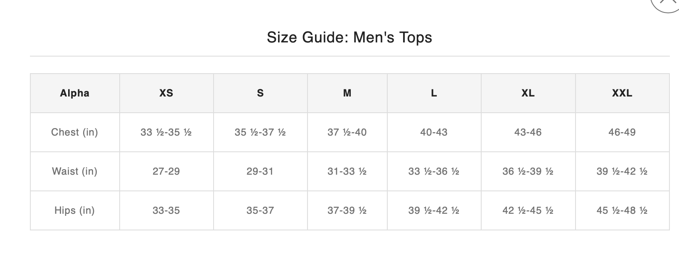679x267 pixels.
Task: Select the Hips (in) row label
Action: tap(75, 210)
